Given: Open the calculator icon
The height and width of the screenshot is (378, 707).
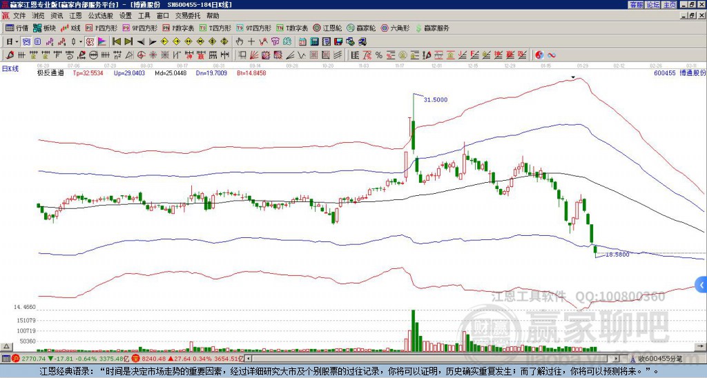Looking at the screenshot, I should click(314, 42).
